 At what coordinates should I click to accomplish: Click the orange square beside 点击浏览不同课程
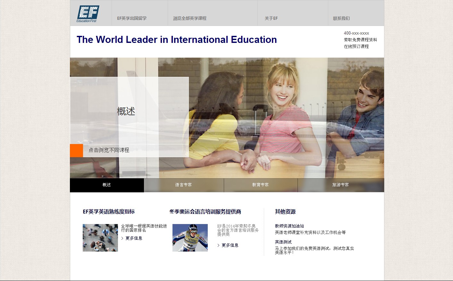pyautogui.click(x=77, y=150)
